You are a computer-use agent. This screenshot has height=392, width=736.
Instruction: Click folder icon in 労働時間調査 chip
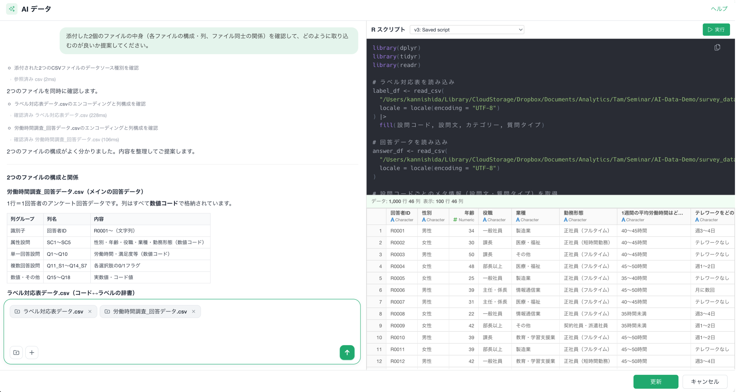pos(107,311)
